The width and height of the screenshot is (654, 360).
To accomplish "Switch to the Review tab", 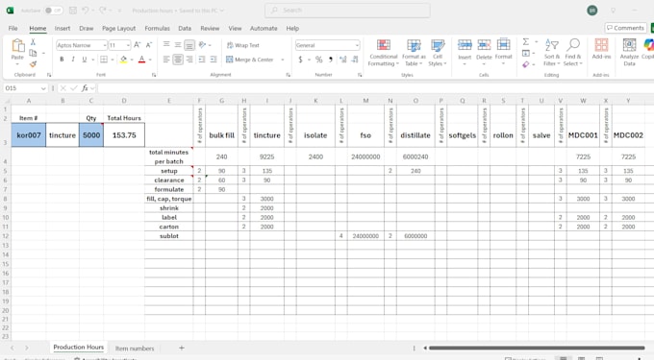I will point(210,28).
